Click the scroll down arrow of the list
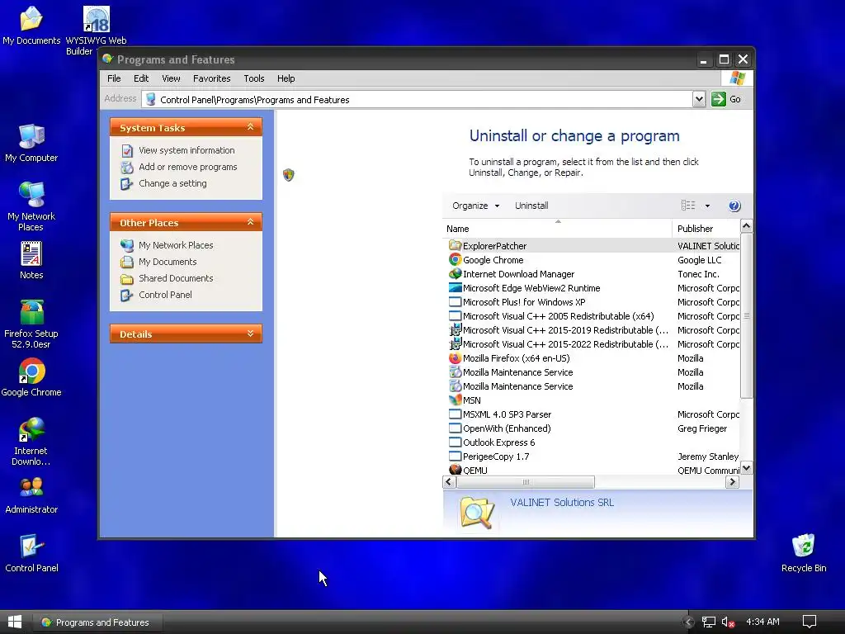 click(746, 467)
